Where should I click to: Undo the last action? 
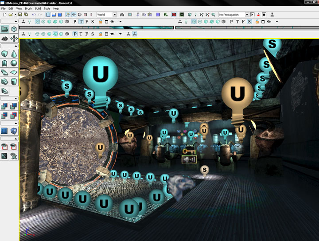[x=34, y=15]
